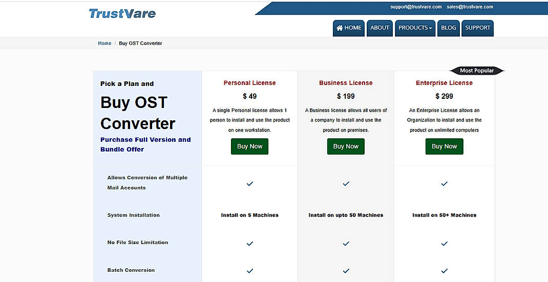Select the Personal License heading
The image size is (548, 282).
(x=249, y=83)
